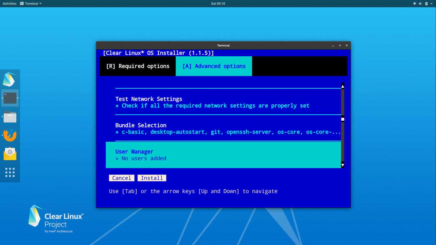436x245 pixels.
Task: Minimize the Terminal window
Action: pyautogui.click(x=333, y=45)
